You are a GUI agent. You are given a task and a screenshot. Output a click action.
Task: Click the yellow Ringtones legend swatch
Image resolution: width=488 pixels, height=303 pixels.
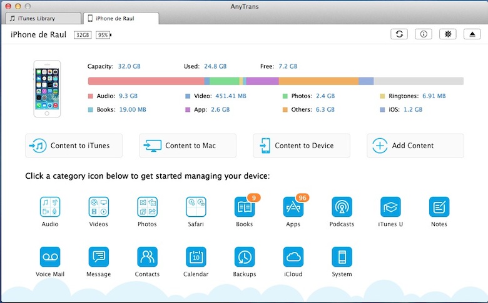pos(382,96)
